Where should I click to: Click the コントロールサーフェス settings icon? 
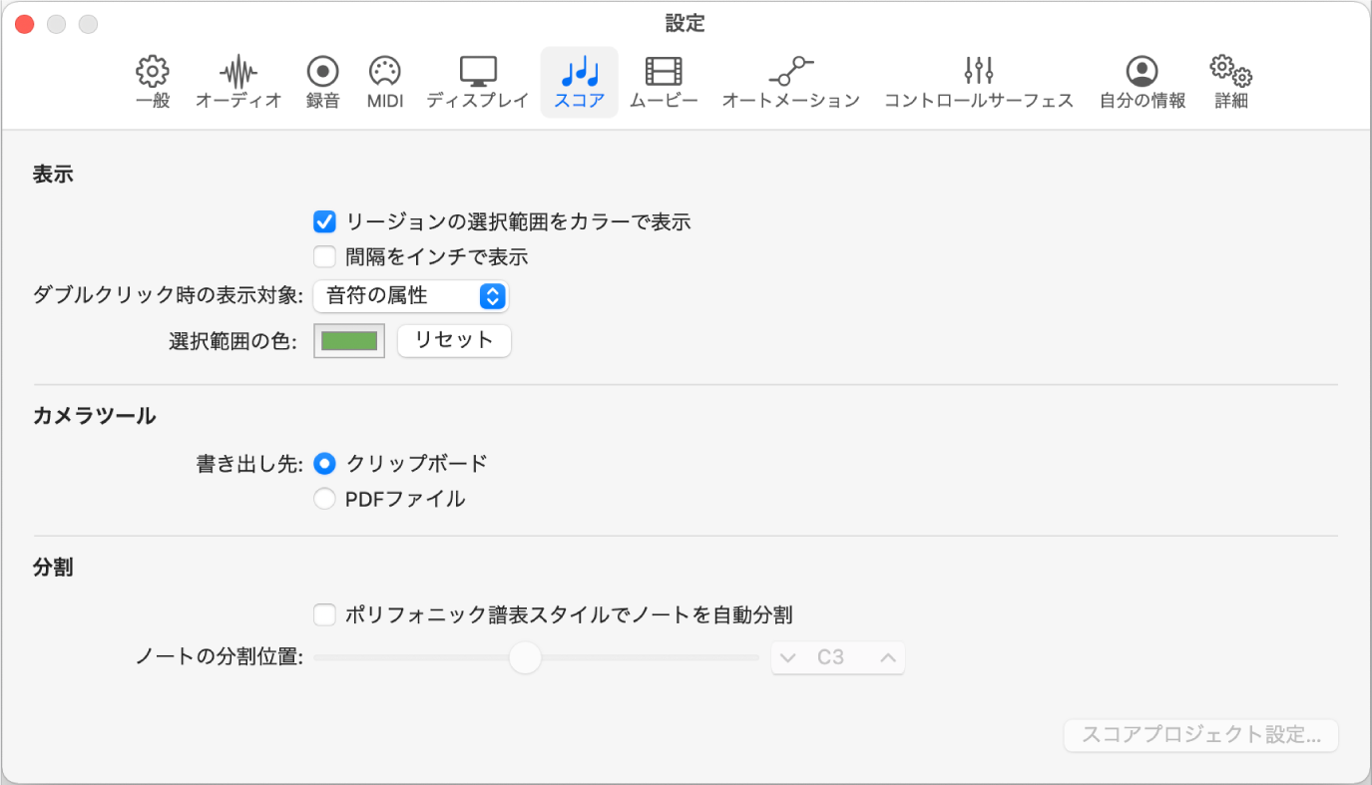click(x=978, y=80)
